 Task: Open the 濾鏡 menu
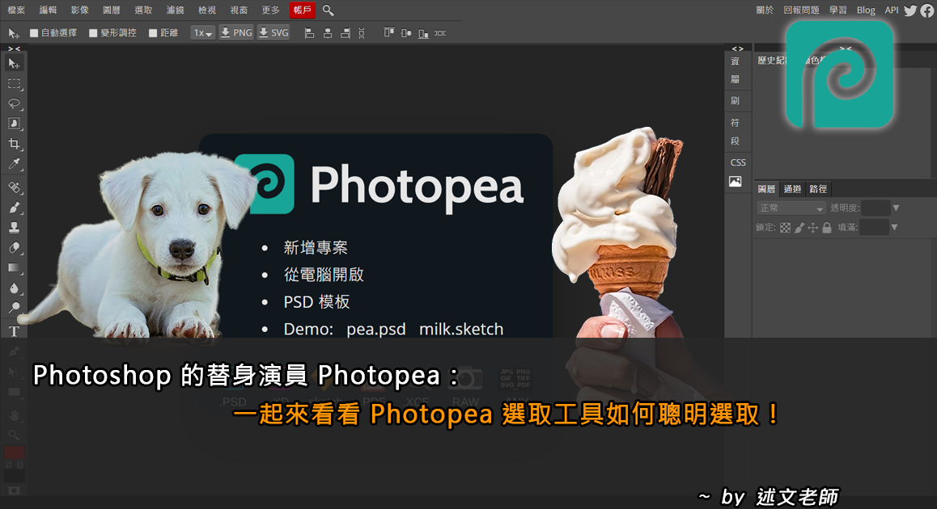tap(175, 11)
